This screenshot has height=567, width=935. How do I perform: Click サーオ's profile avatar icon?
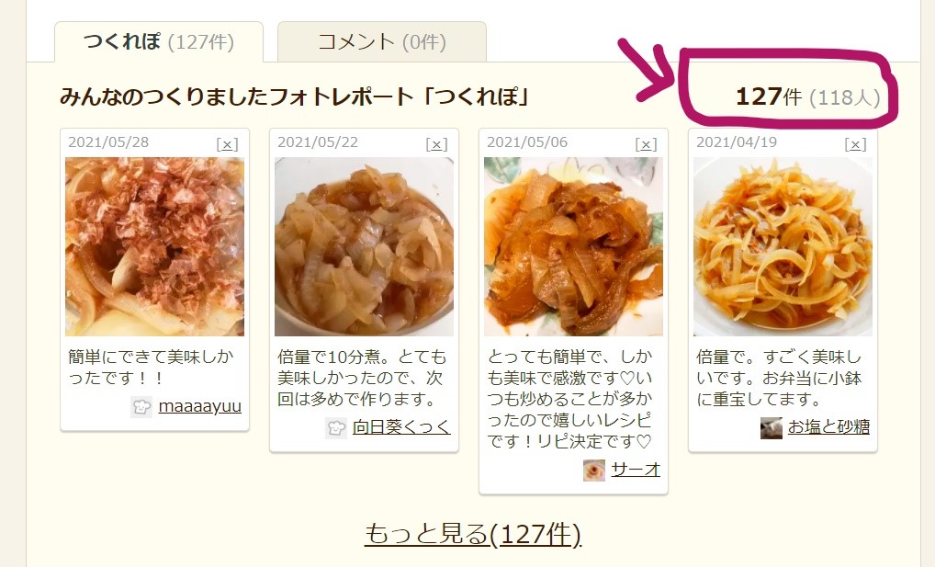tap(594, 471)
